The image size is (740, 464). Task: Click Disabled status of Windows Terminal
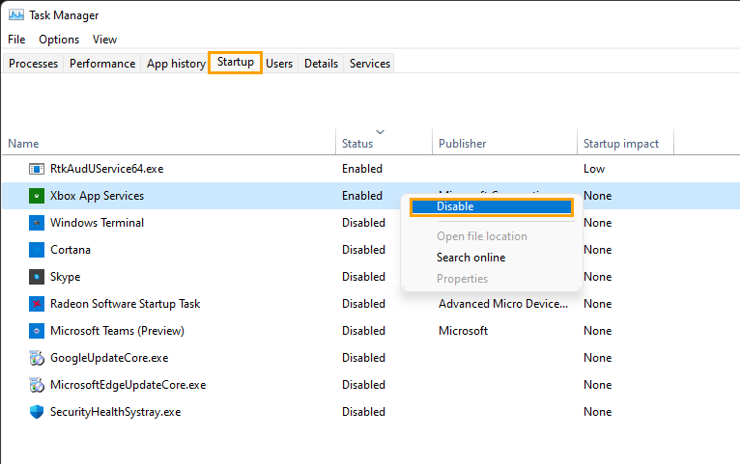click(x=363, y=223)
